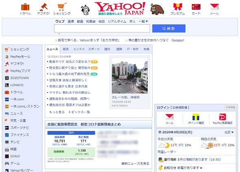Focus the web search input field
The width and height of the screenshot is (240, 172).
102,28
